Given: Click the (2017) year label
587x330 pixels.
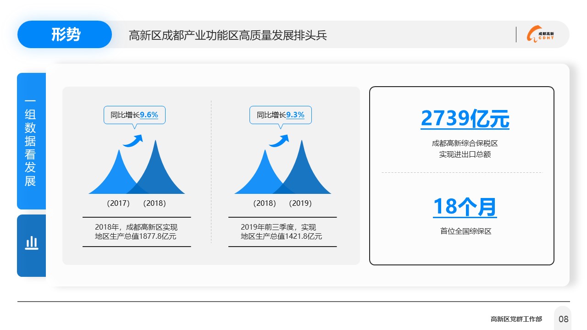Looking at the screenshot, I should click(118, 203).
